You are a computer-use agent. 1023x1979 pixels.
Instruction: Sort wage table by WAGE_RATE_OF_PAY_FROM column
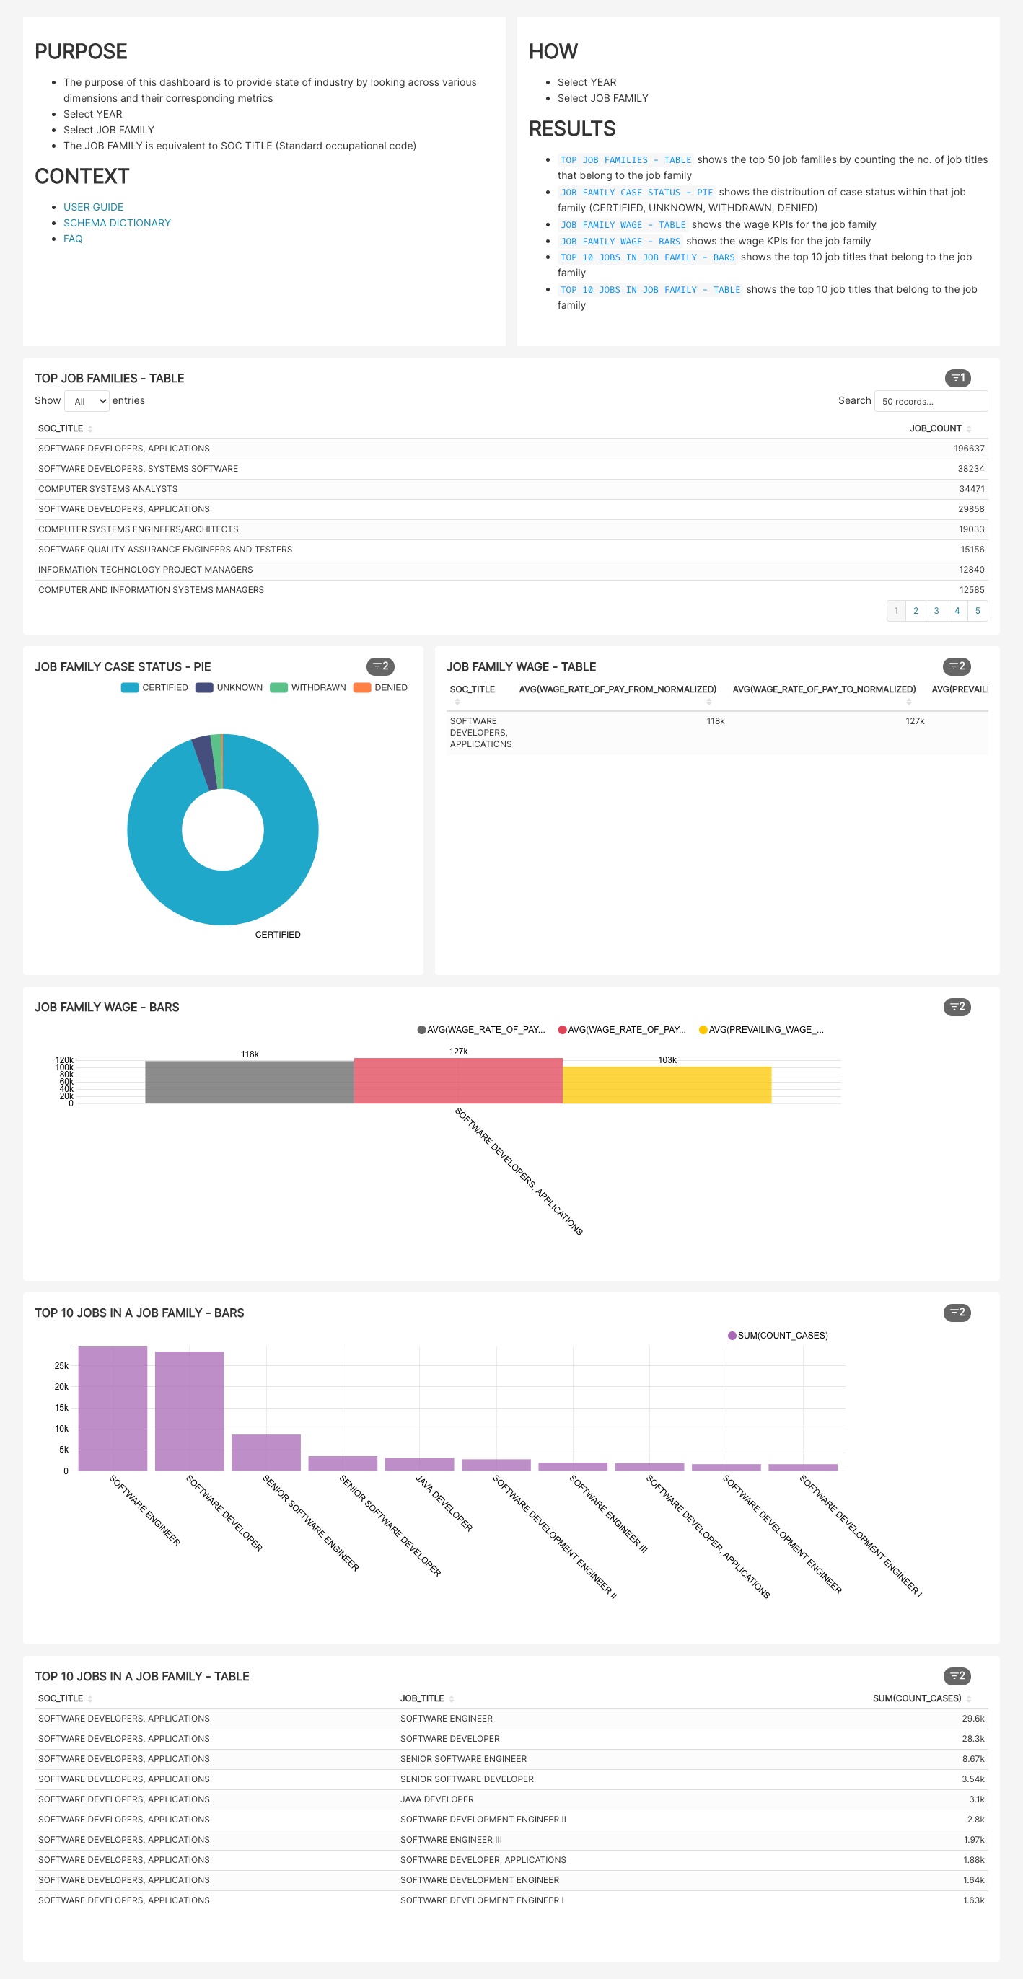(618, 694)
